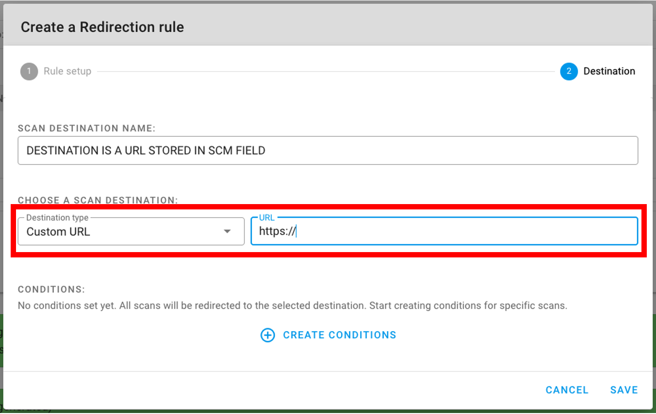Viewport: 656px width, 414px height.
Task: Cancel the redirection rule dialog
Action: (x=567, y=390)
